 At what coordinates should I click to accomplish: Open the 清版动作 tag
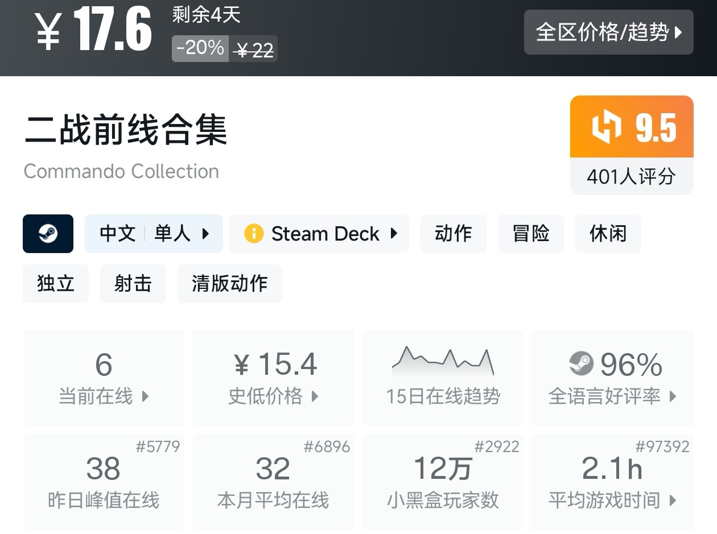coord(229,283)
